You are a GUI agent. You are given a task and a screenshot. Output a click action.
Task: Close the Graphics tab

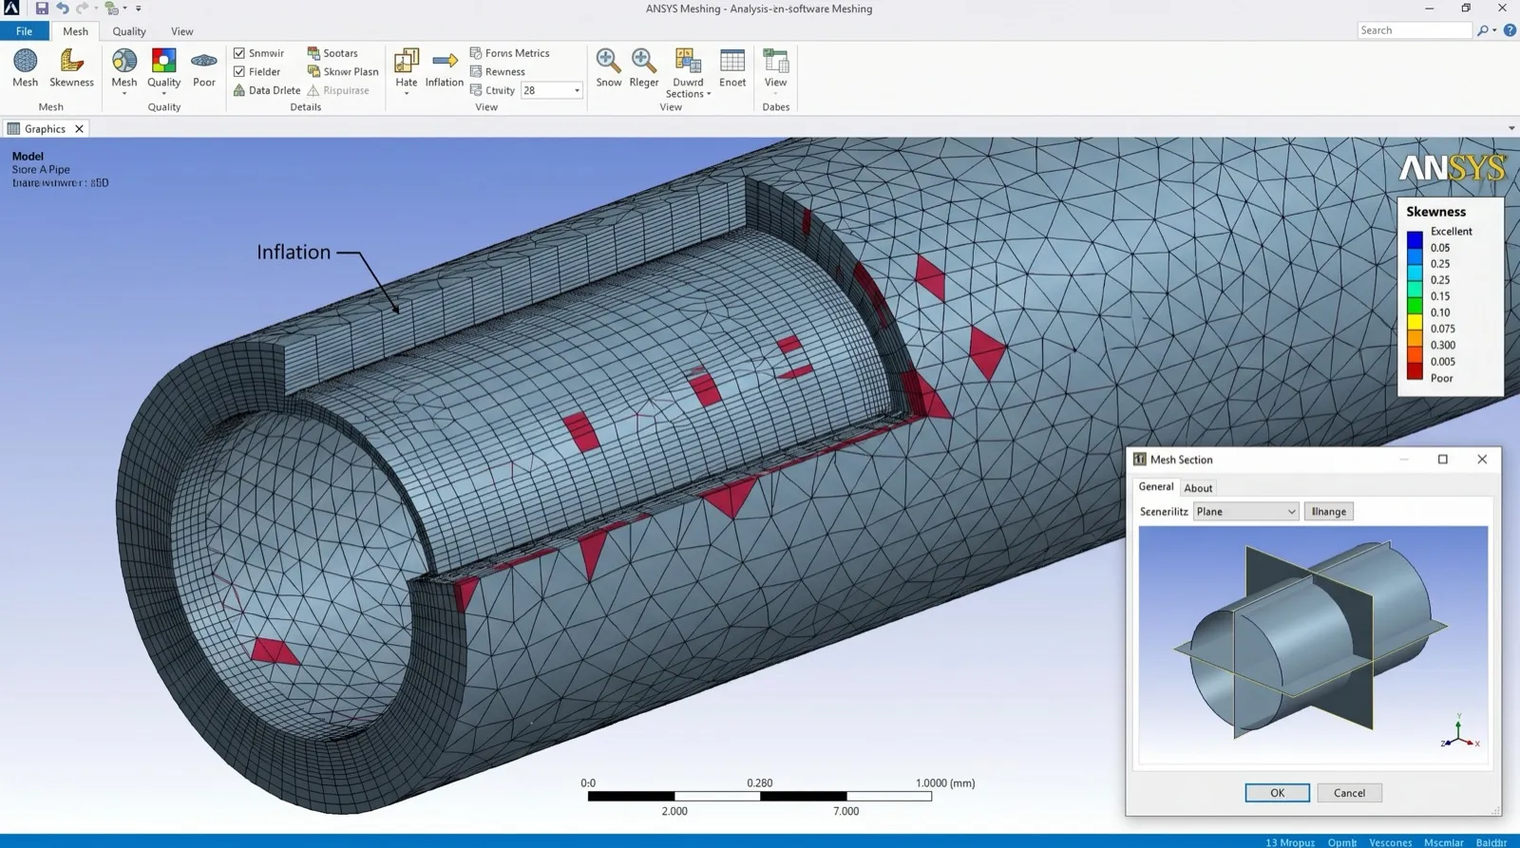[79, 128]
